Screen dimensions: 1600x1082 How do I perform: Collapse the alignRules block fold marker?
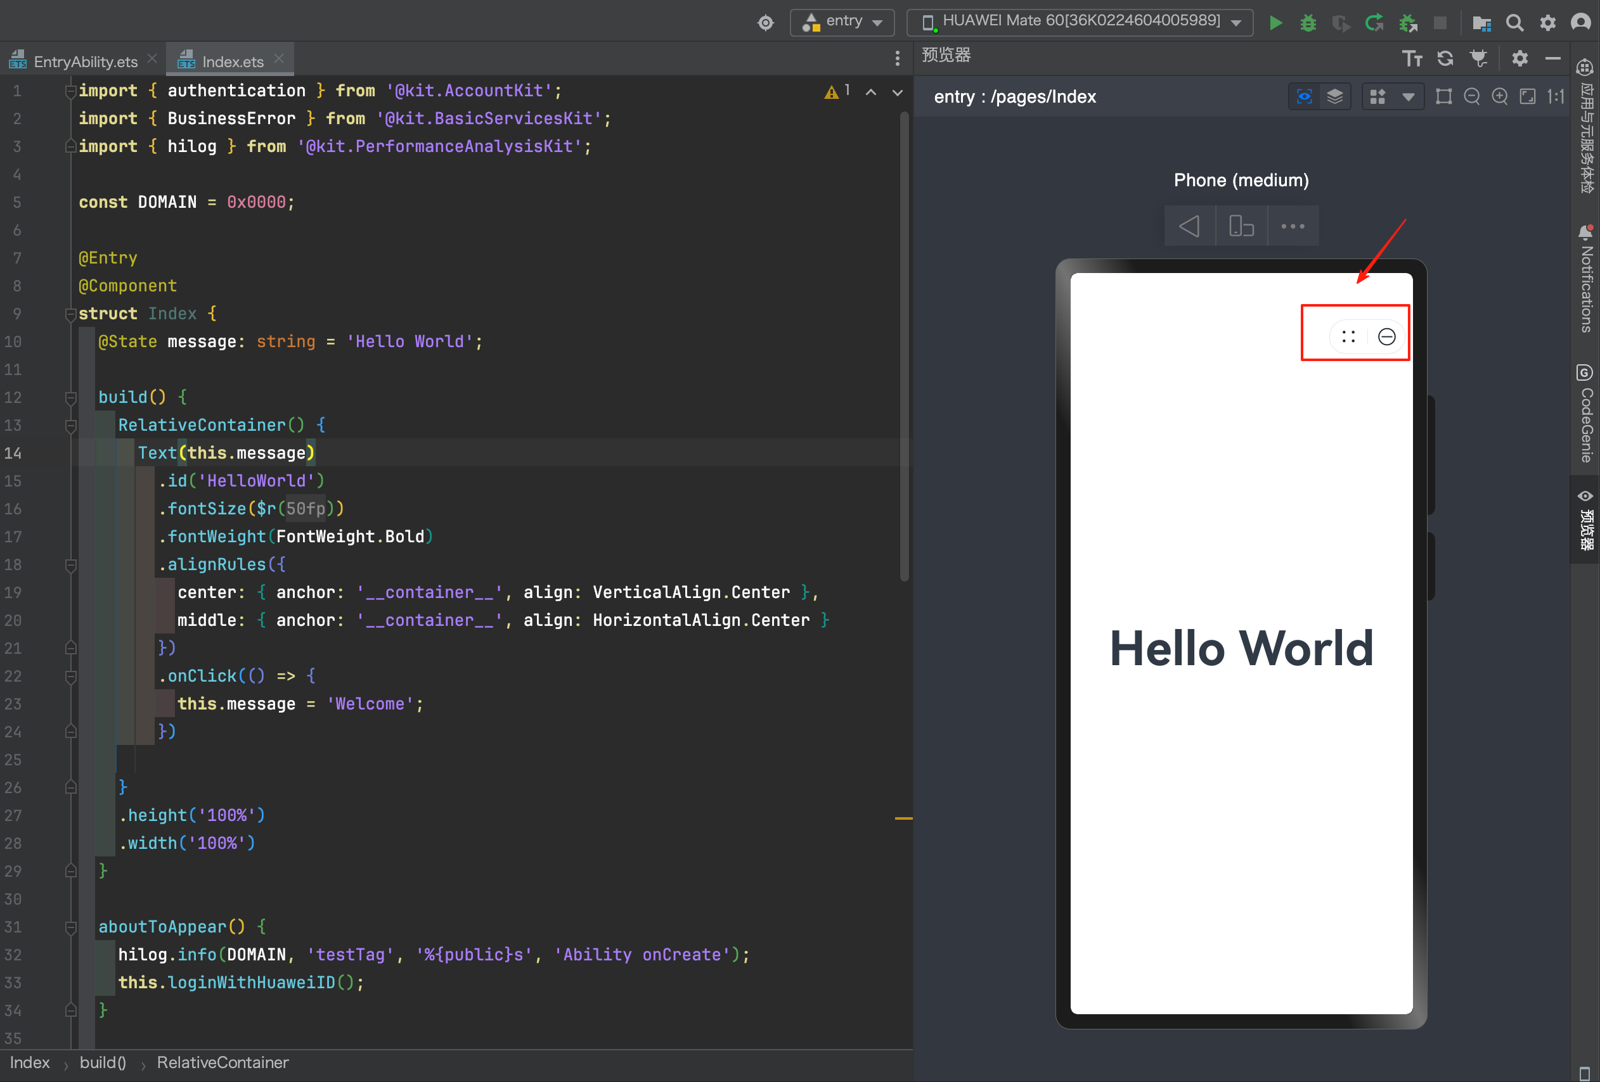(x=70, y=566)
